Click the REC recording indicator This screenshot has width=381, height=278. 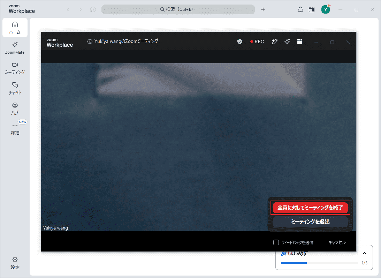(x=257, y=42)
